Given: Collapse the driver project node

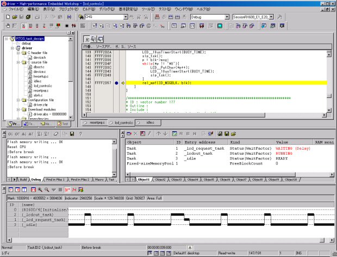Looking at the screenshot, I should click(13, 48).
